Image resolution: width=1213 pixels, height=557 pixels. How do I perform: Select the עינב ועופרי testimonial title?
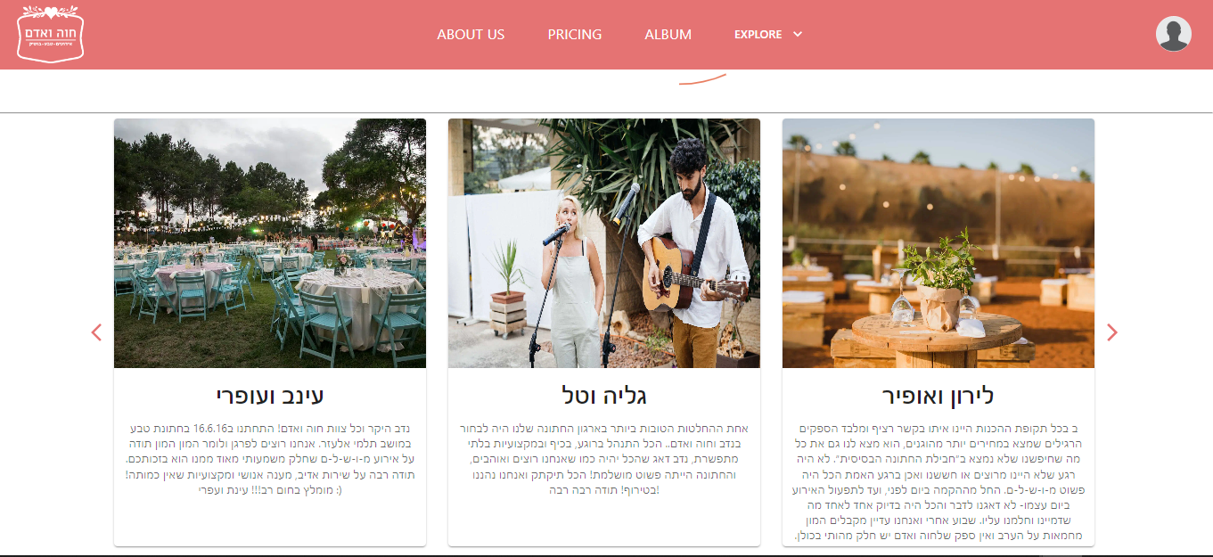270,395
